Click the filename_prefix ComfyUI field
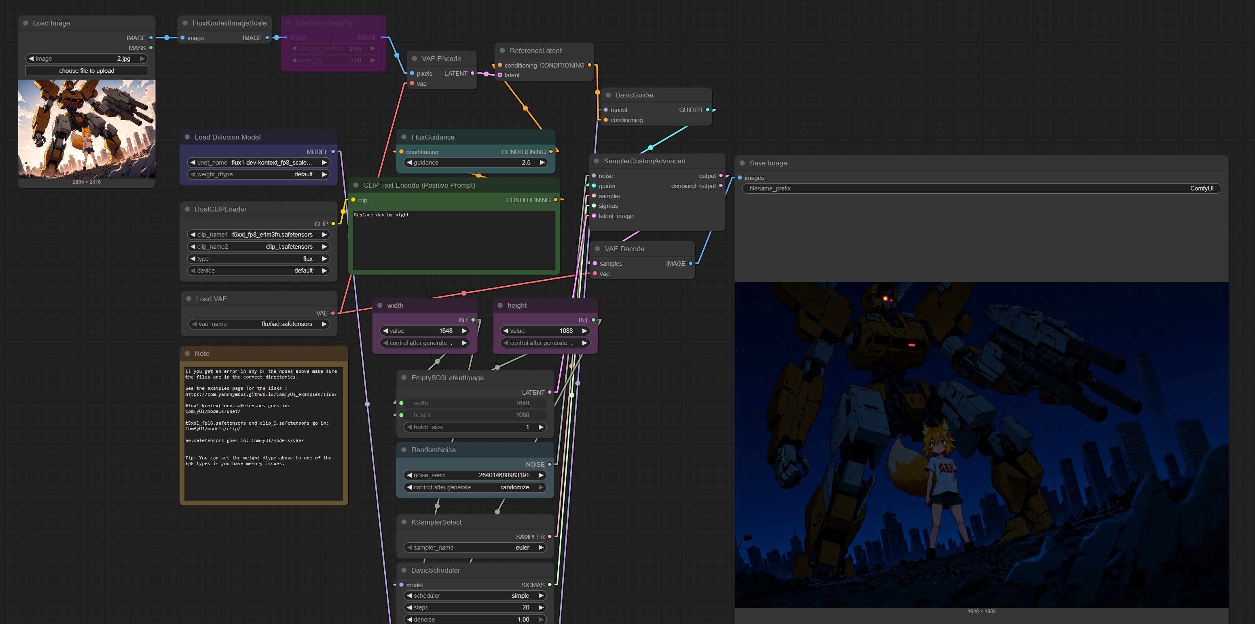1255x624 pixels. [981, 188]
